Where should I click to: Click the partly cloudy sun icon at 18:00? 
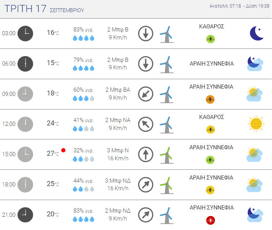coord(255,185)
